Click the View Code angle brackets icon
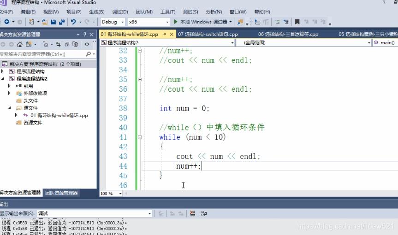398x235 pixels. (87, 44)
